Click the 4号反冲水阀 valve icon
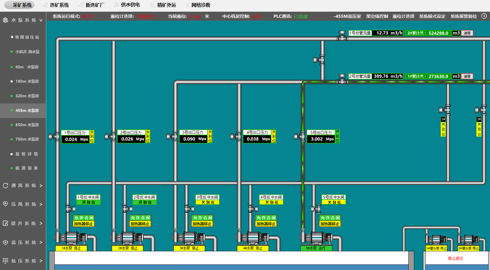 point(253,209)
